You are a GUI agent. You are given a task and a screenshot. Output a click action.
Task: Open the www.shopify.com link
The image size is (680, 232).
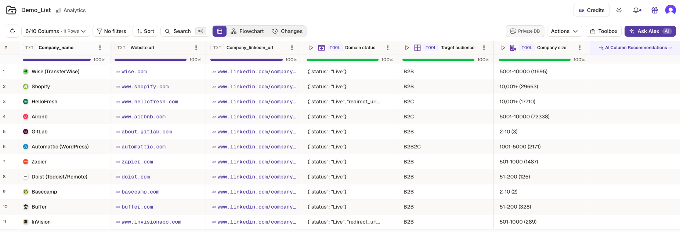click(x=145, y=86)
